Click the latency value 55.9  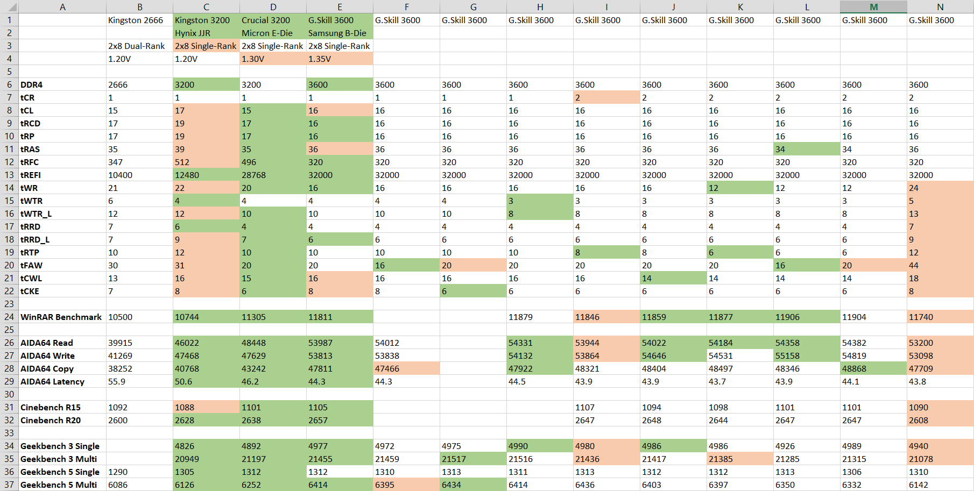click(139, 381)
